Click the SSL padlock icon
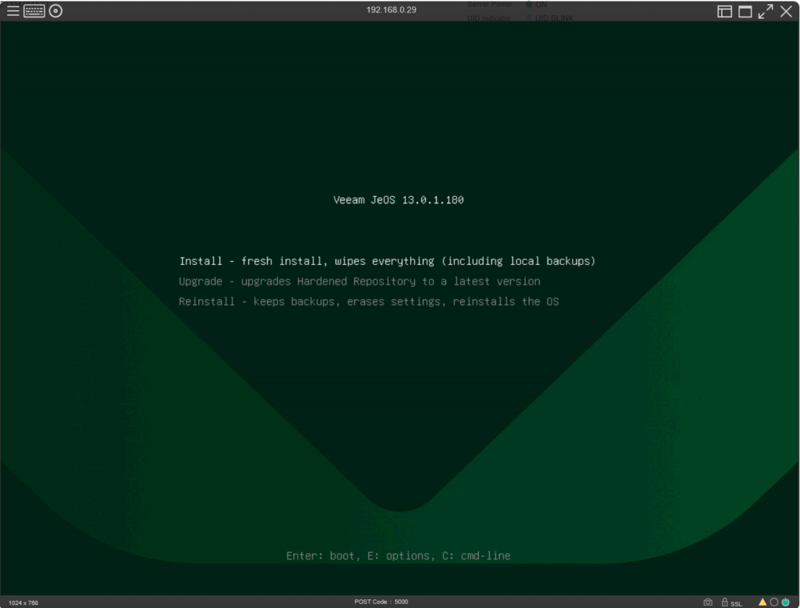The image size is (800, 608). [726, 602]
